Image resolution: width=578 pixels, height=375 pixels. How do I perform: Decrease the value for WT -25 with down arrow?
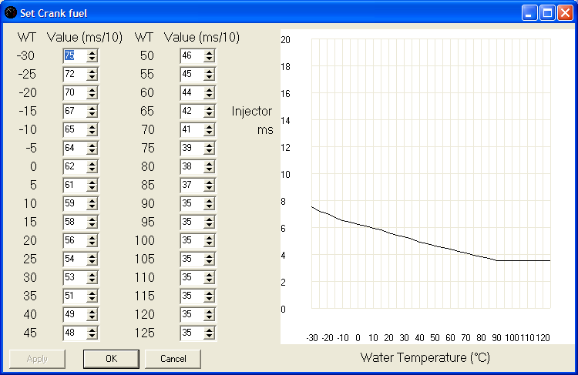pyautogui.click(x=92, y=77)
